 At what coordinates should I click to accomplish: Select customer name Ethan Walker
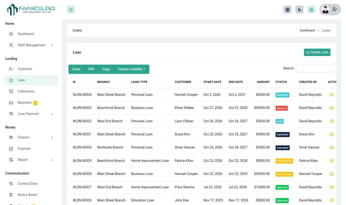[x=184, y=108]
